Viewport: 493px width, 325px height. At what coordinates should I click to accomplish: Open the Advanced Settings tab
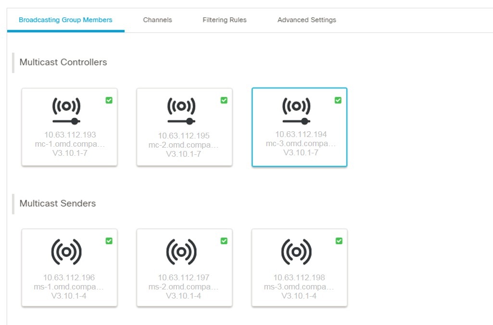point(307,20)
